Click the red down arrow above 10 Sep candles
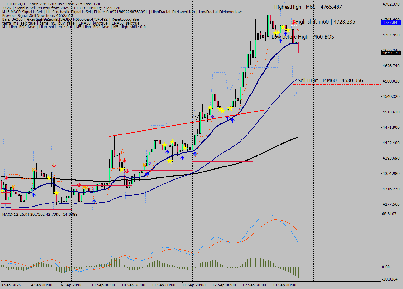This screenshot has width=403, height=289. pyautogui.click(x=124, y=160)
